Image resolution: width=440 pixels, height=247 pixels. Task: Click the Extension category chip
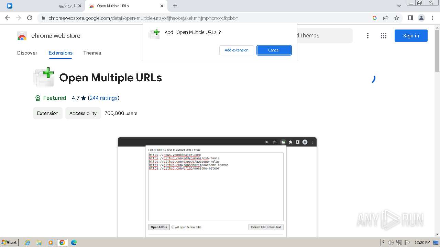click(48, 113)
